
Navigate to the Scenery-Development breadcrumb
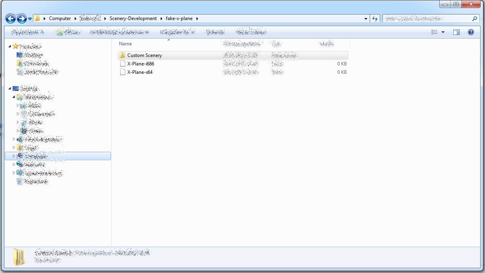click(133, 18)
